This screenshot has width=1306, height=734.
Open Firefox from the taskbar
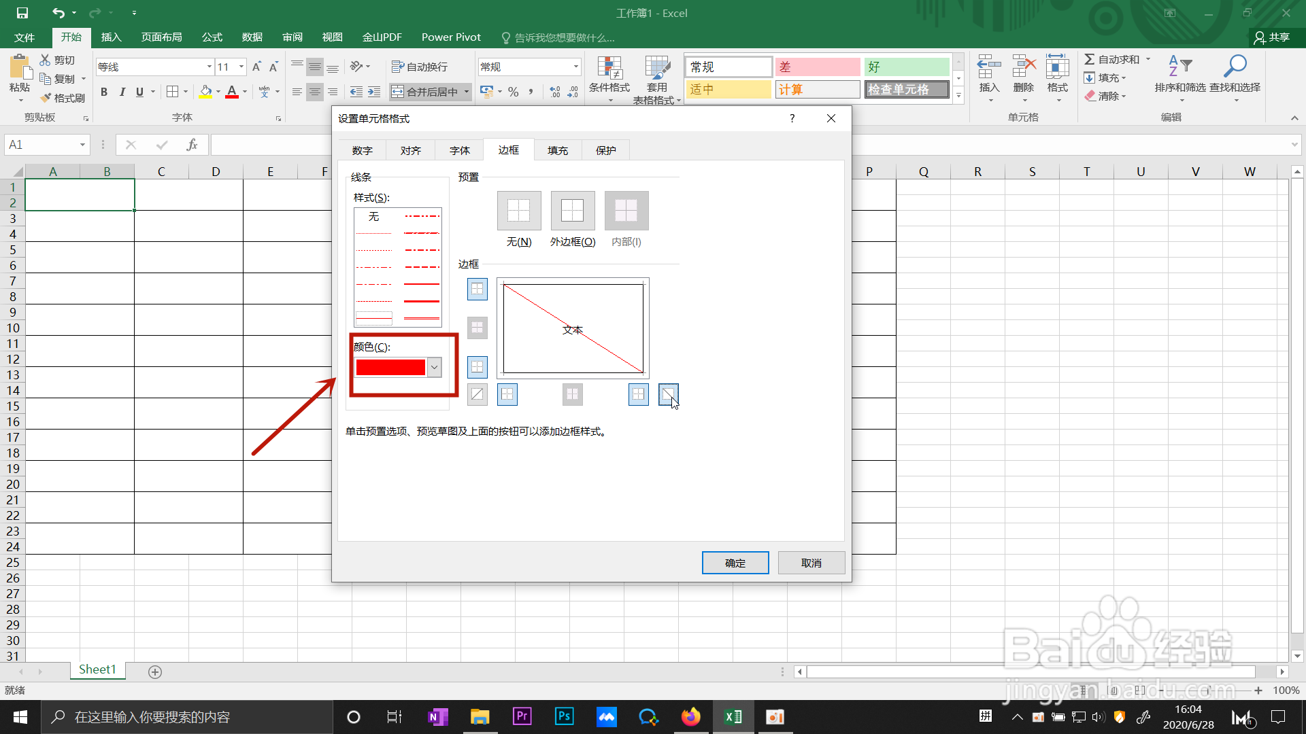pyautogui.click(x=691, y=716)
